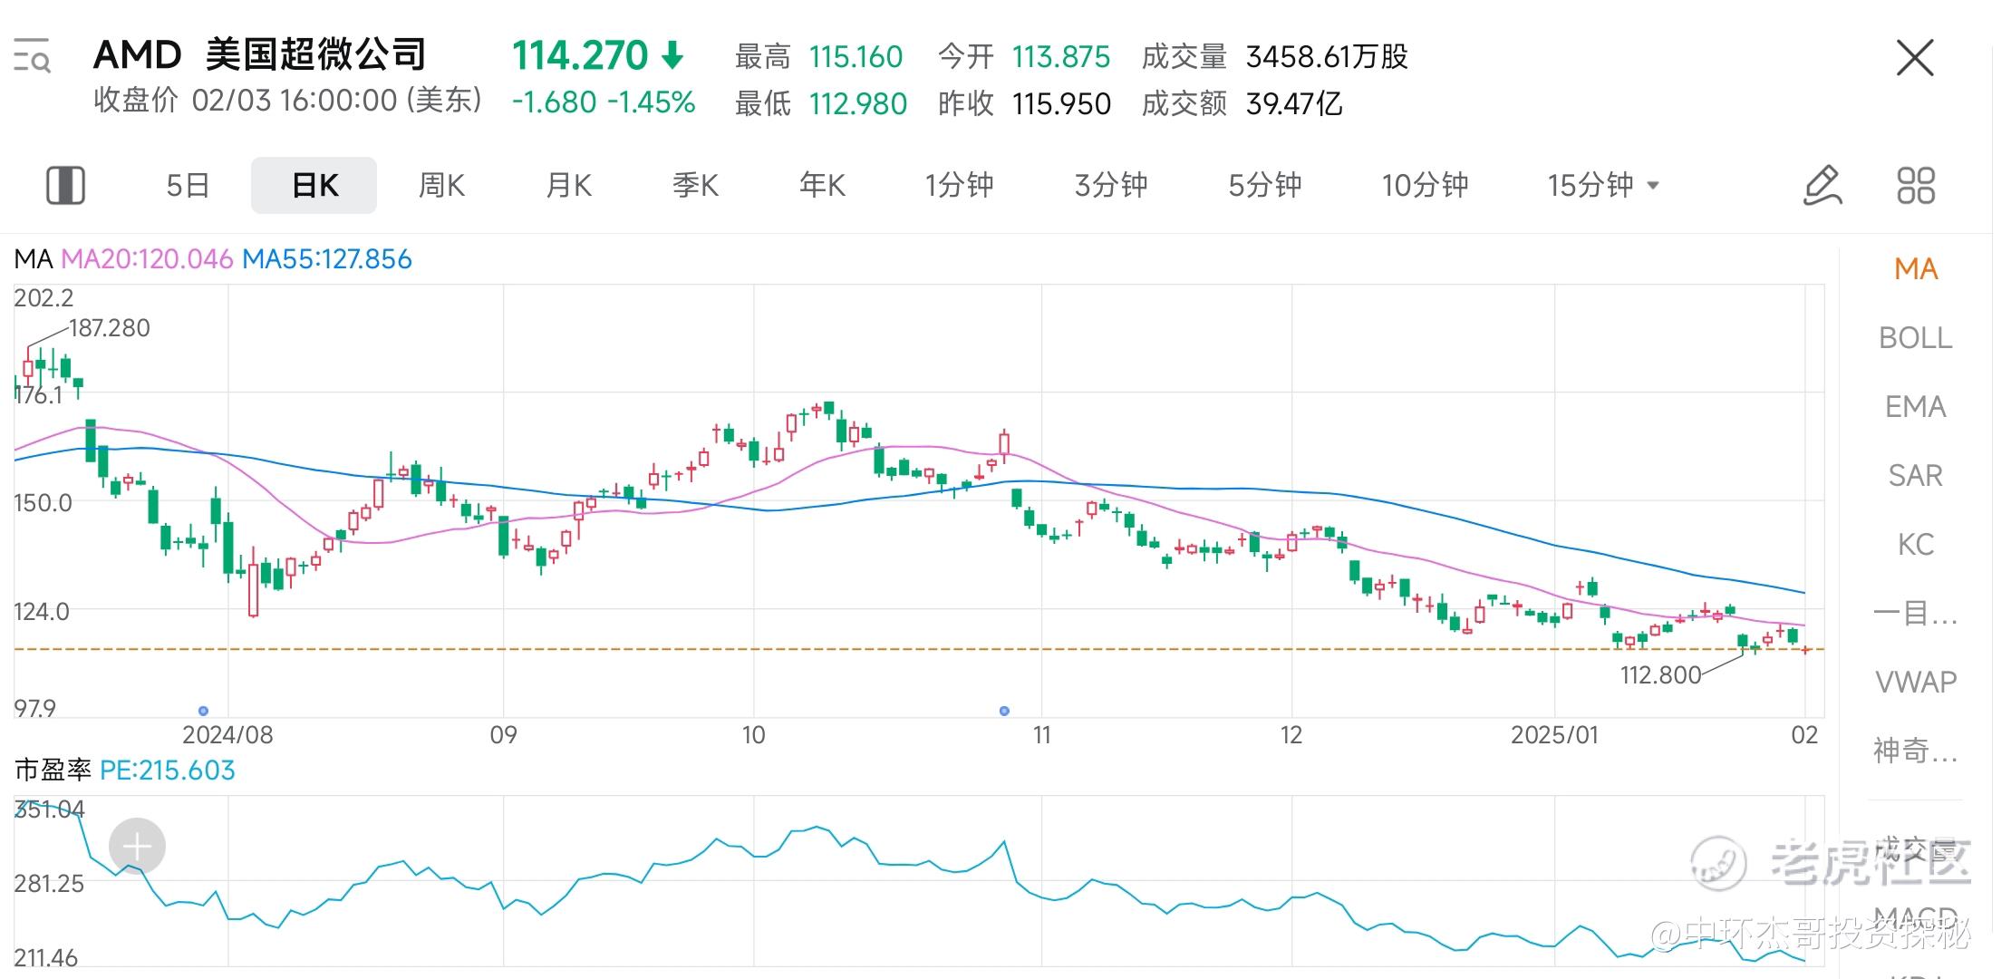
Task: Select the MA indicator in sidebar
Action: (1916, 268)
